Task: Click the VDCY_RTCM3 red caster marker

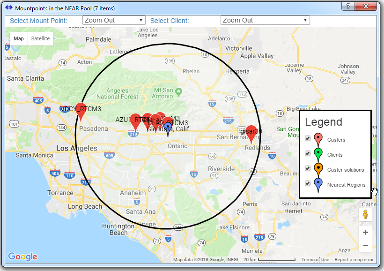Action: tap(81, 111)
